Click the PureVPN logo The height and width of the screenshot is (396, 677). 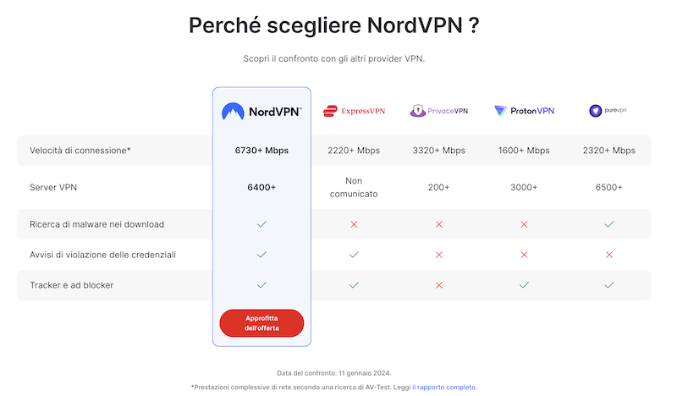608,111
